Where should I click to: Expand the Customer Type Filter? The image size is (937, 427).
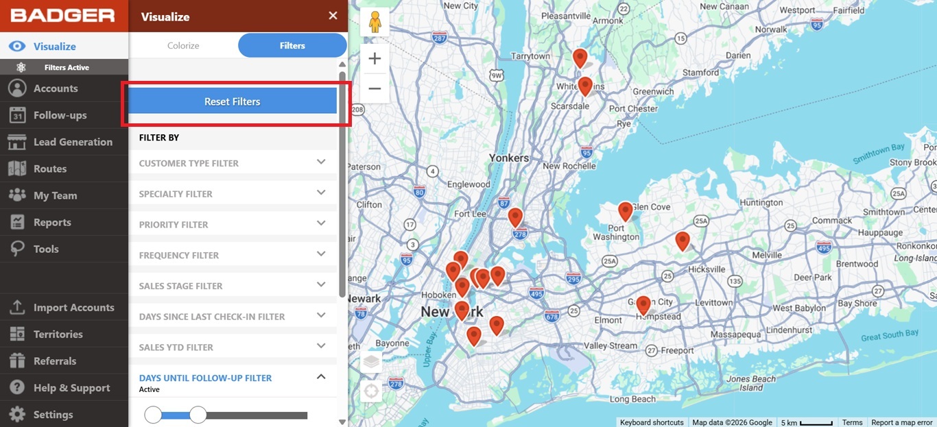click(233, 163)
